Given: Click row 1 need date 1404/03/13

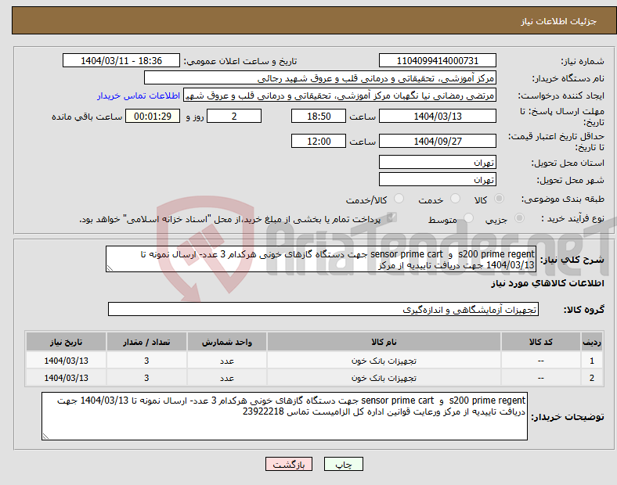Looking at the screenshot, I should pyautogui.click(x=66, y=361).
